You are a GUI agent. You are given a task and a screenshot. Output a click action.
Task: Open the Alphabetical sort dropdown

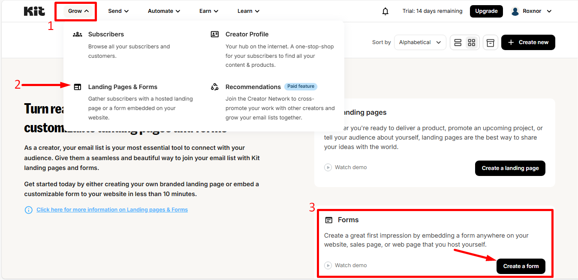tap(420, 42)
